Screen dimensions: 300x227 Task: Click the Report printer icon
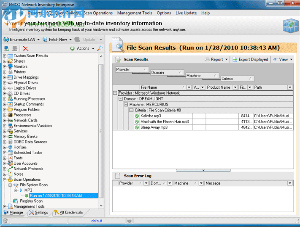pos(207,59)
